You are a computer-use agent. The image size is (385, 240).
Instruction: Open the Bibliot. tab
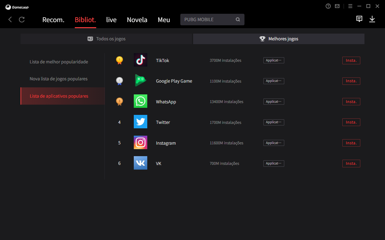tap(85, 20)
